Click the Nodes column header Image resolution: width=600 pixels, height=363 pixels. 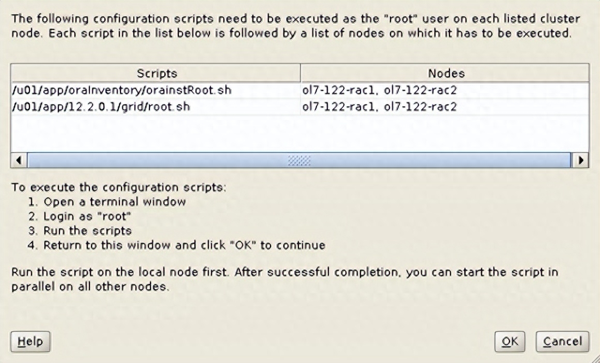(x=446, y=73)
